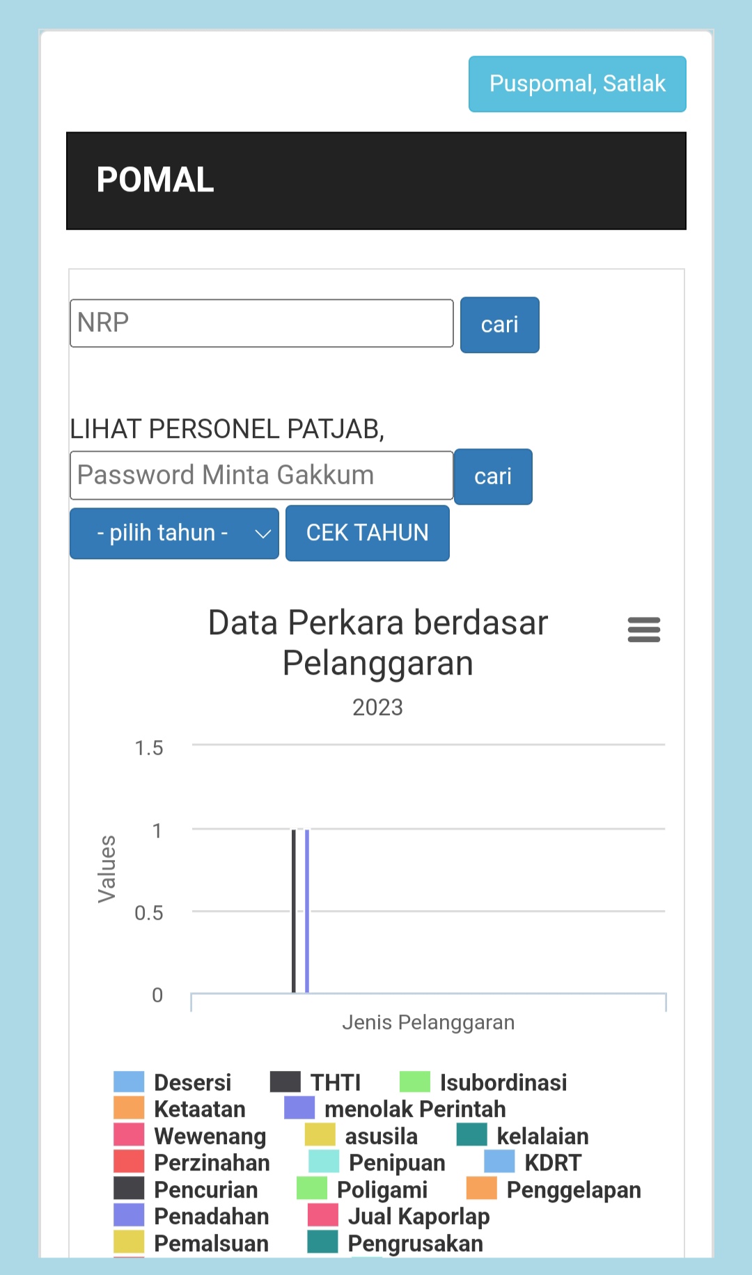Focus the Password Minta Gakkum field
This screenshot has width=752, height=1275.
pyautogui.click(x=262, y=476)
